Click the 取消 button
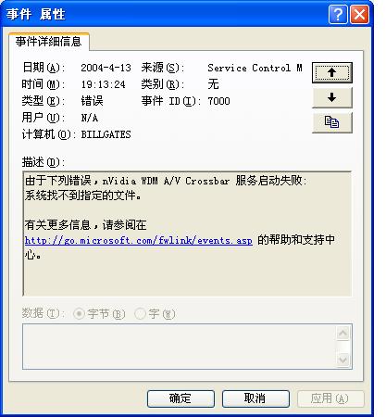 255,398
